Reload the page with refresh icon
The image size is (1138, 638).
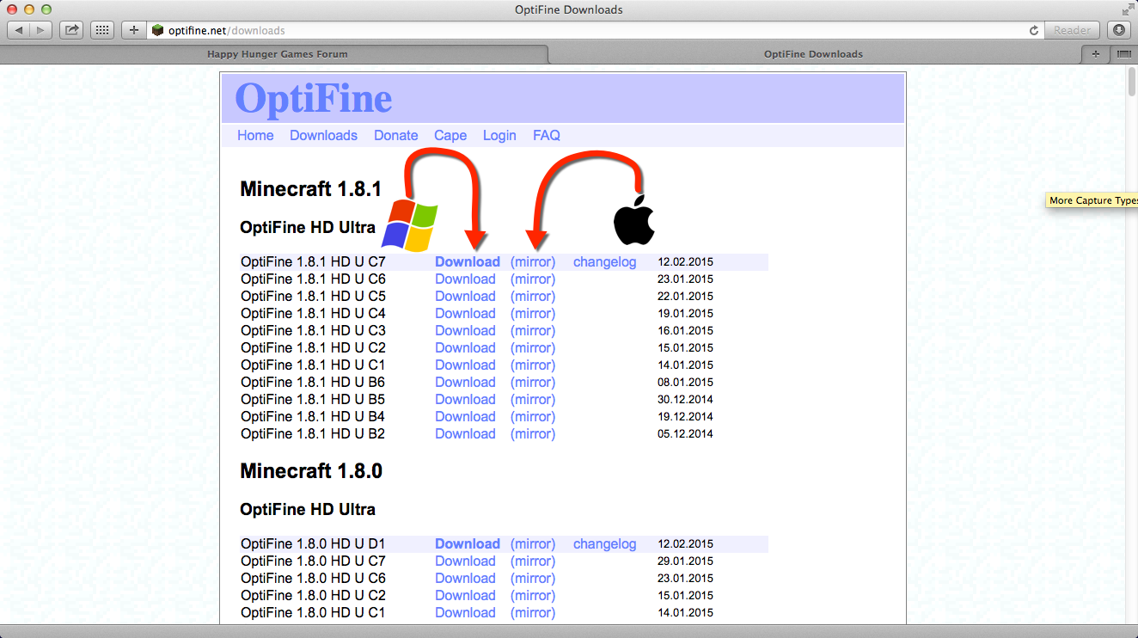tap(1034, 30)
